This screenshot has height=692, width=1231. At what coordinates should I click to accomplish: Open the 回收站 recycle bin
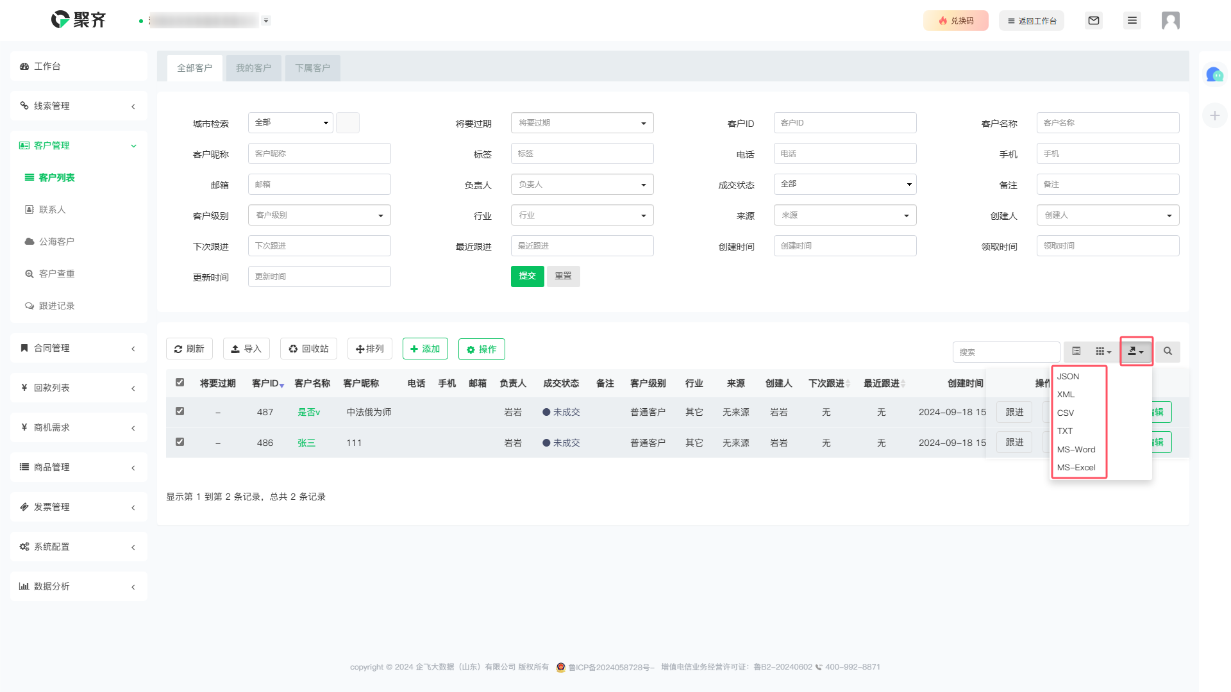[x=308, y=349]
